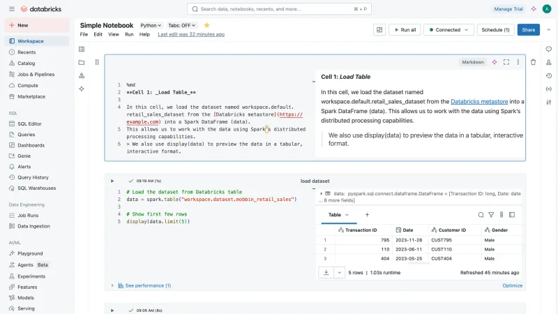Open the variable explorer icon

point(549,89)
